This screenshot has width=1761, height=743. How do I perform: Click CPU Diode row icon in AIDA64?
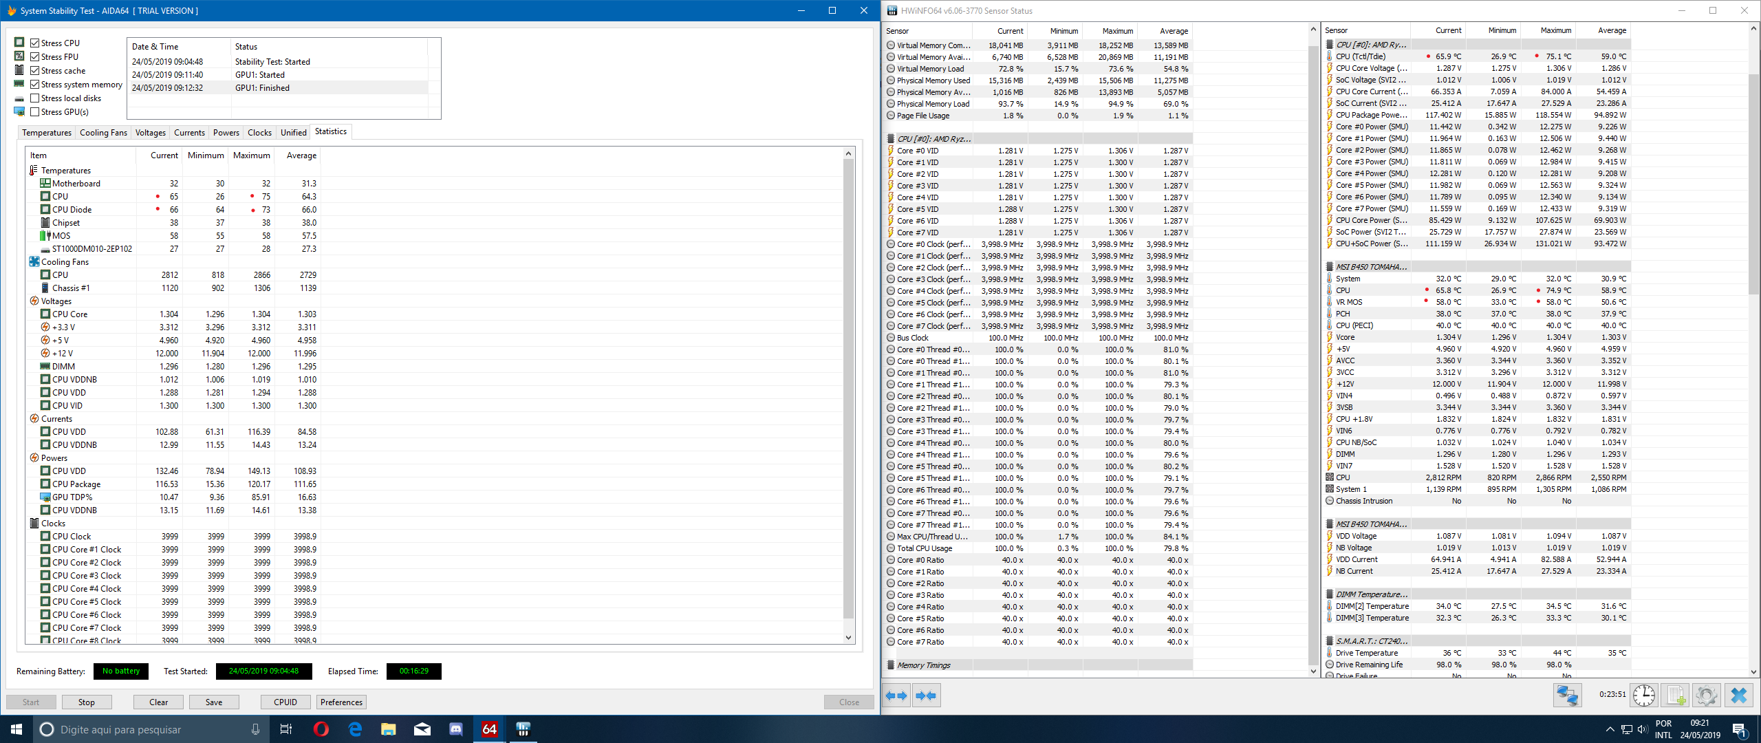45,210
